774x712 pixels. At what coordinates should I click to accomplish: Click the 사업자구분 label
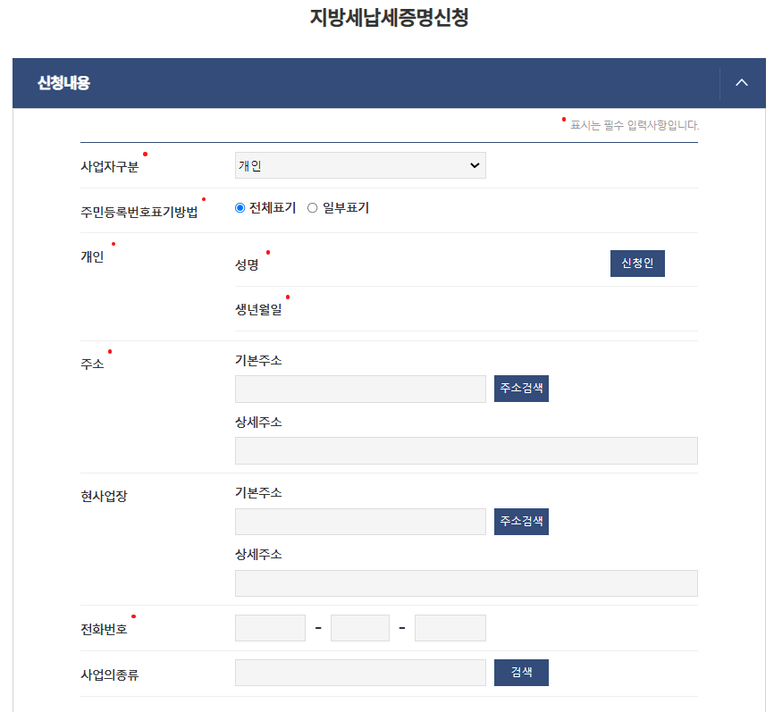click(110, 167)
